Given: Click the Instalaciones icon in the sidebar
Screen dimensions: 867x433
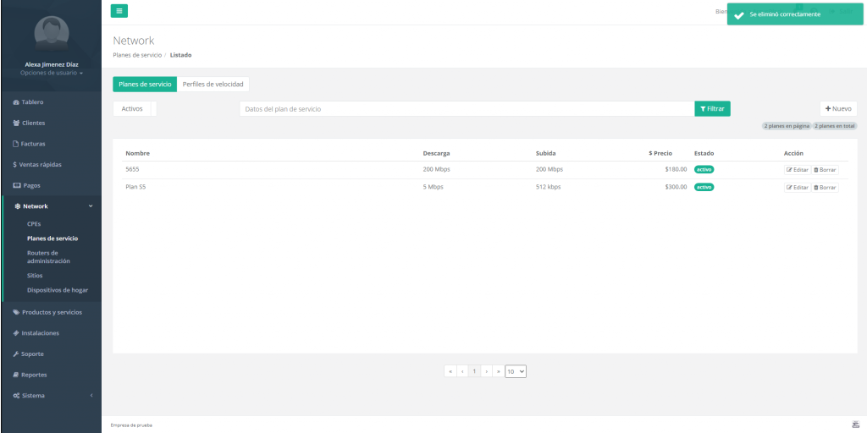Looking at the screenshot, I should click(16, 333).
